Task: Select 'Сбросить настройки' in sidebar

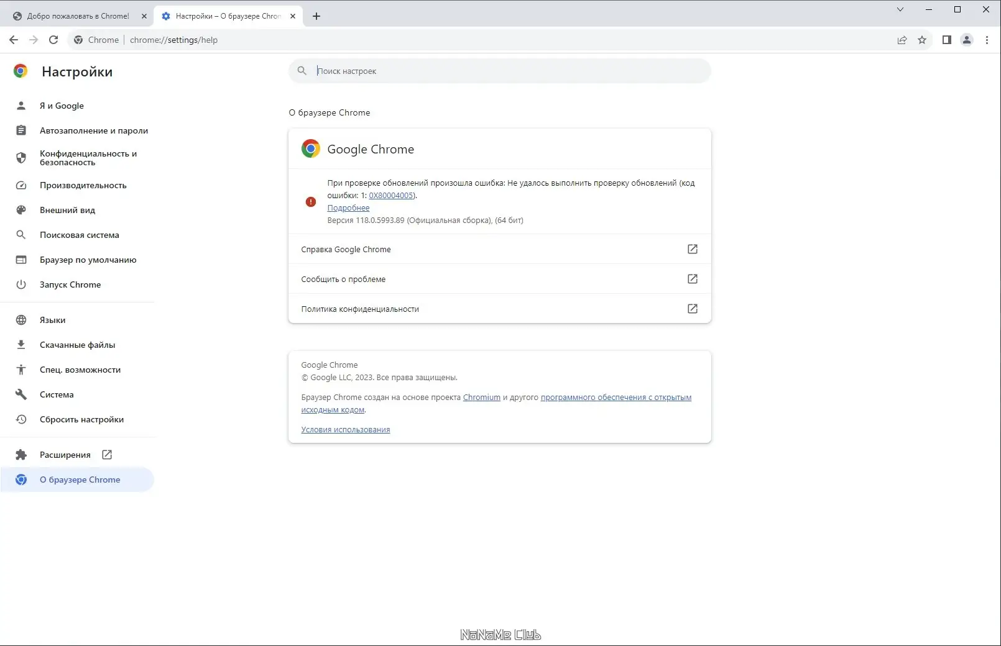Action: click(77, 419)
